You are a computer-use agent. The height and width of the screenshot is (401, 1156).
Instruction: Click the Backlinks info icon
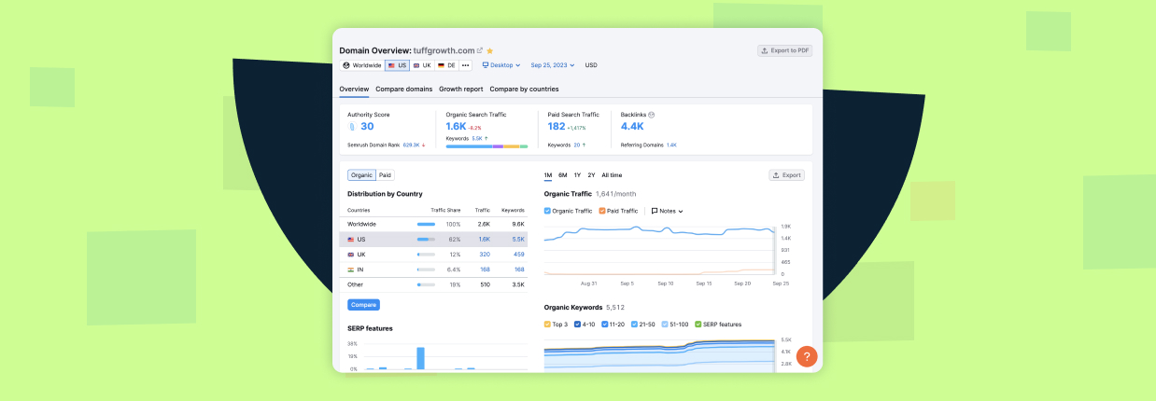652,115
